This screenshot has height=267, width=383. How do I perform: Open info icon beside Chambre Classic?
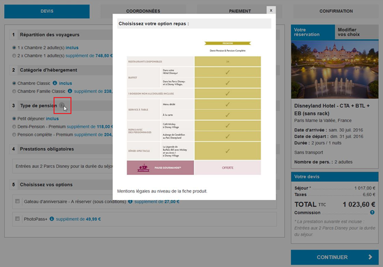click(54, 83)
